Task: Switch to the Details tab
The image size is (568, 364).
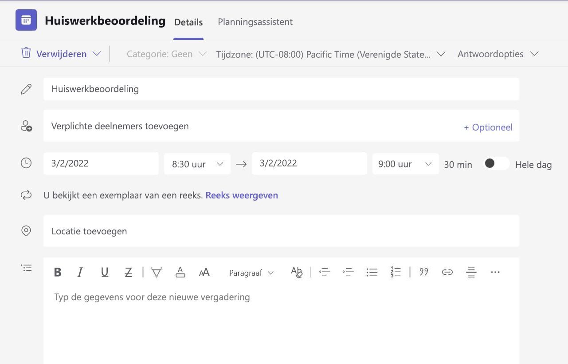Action: [188, 22]
